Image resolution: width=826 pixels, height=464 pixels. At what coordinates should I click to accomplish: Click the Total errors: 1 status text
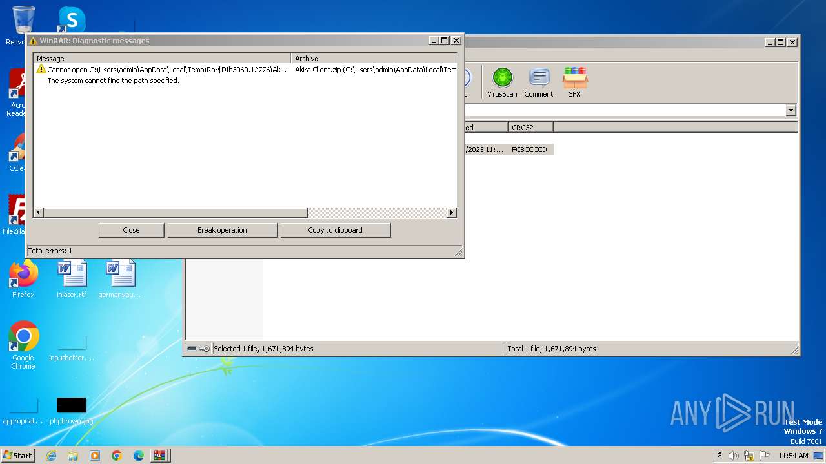[50, 251]
